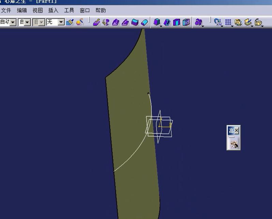This screenshot has height=219, width=272.
Task: Open the 文件 menu
Action: tap(6, 11)
